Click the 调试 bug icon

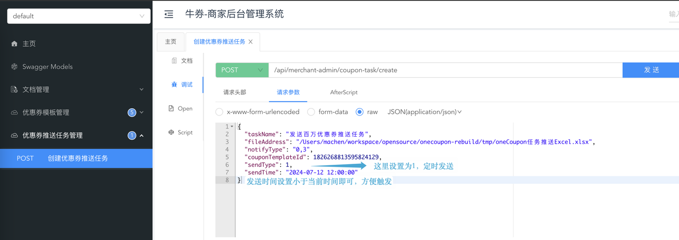tap(174, 85)
